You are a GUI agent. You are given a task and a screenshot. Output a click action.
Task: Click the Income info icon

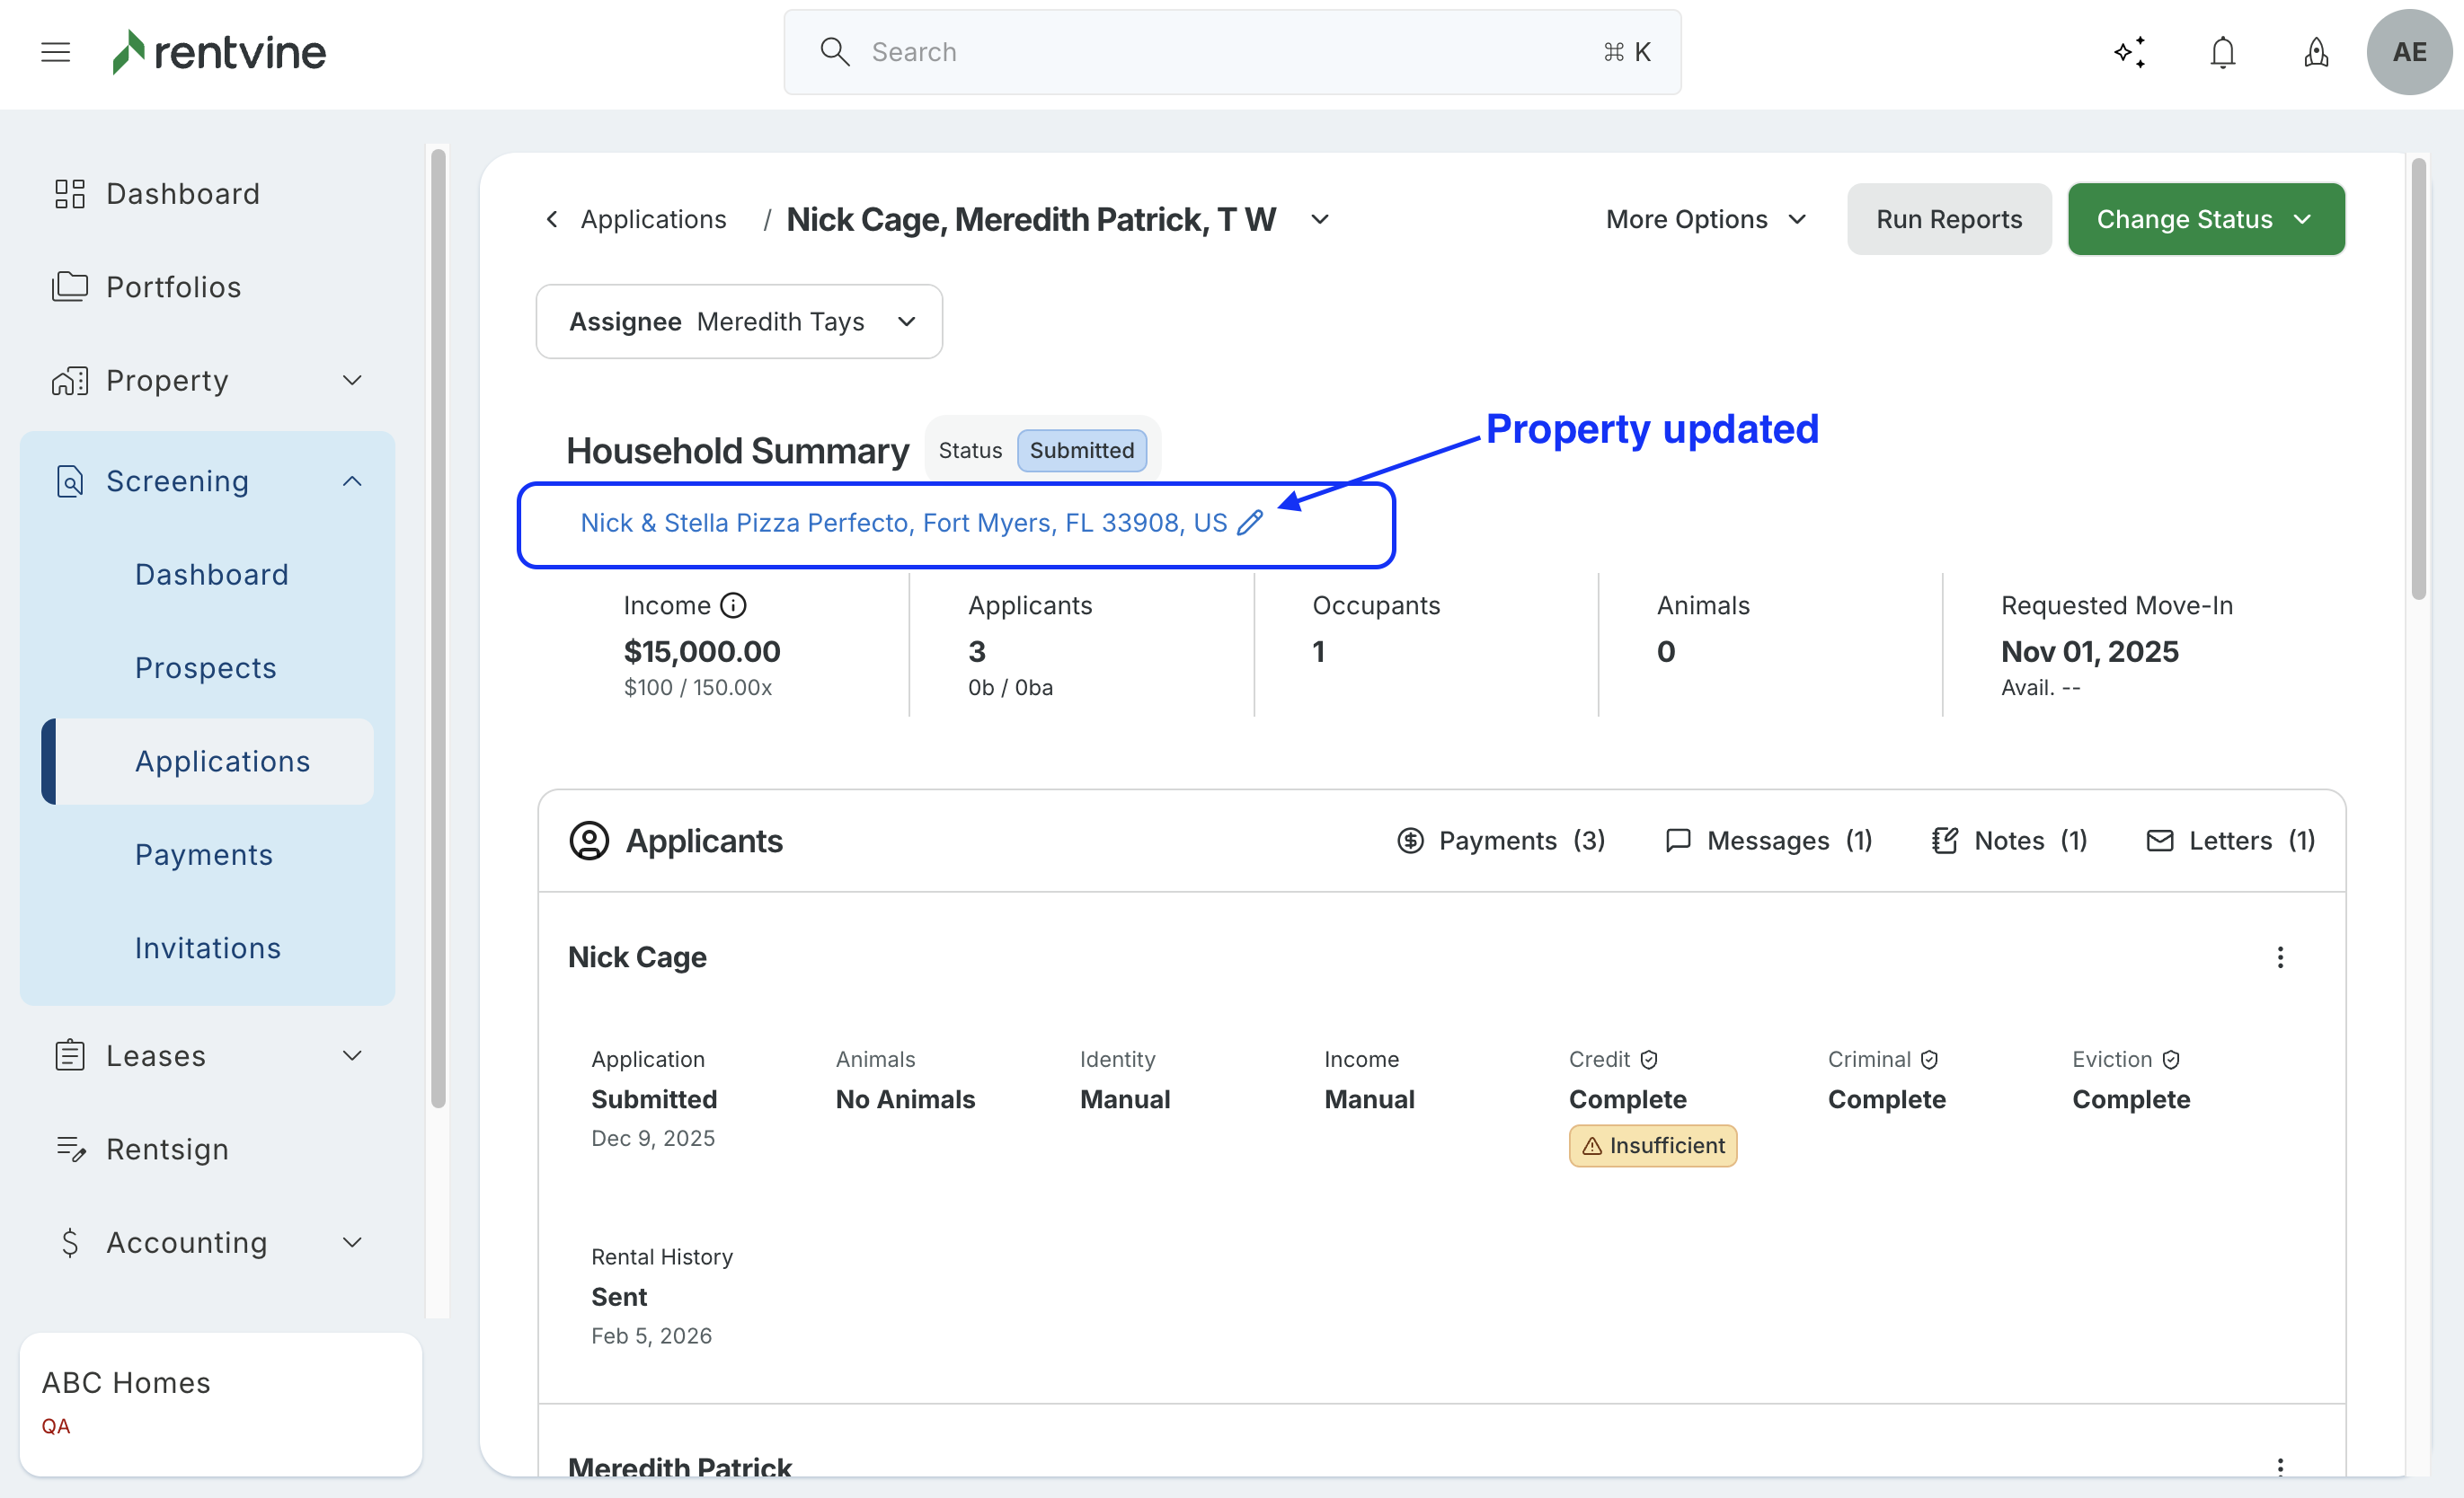[733, 605]
